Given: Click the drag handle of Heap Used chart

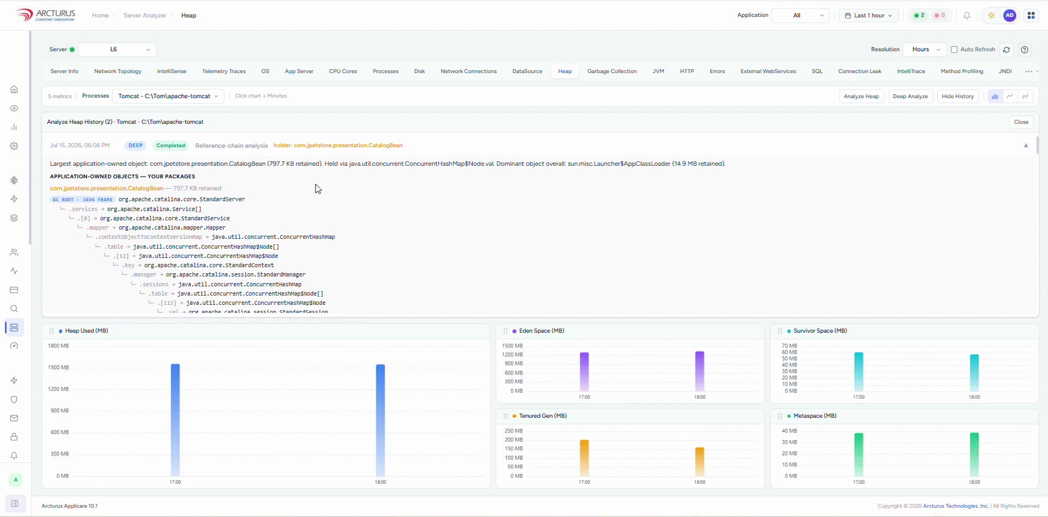Looking at the screenshot, I should 51,331.
